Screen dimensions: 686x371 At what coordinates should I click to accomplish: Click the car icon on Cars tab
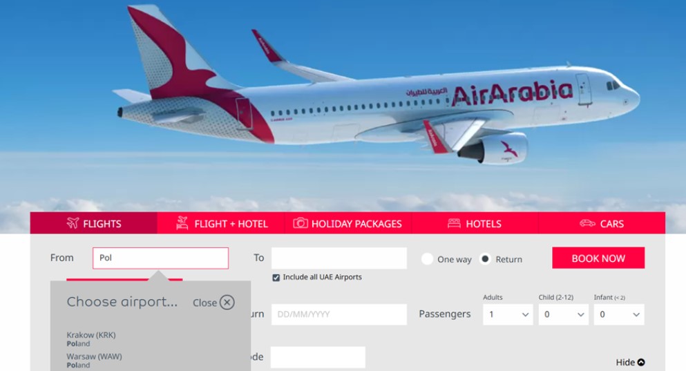pos(587,224)
